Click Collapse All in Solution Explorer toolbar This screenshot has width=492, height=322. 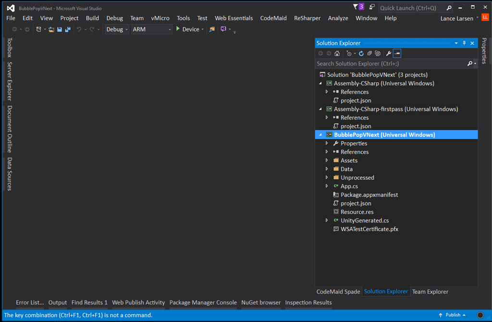[x=369, y=53]
